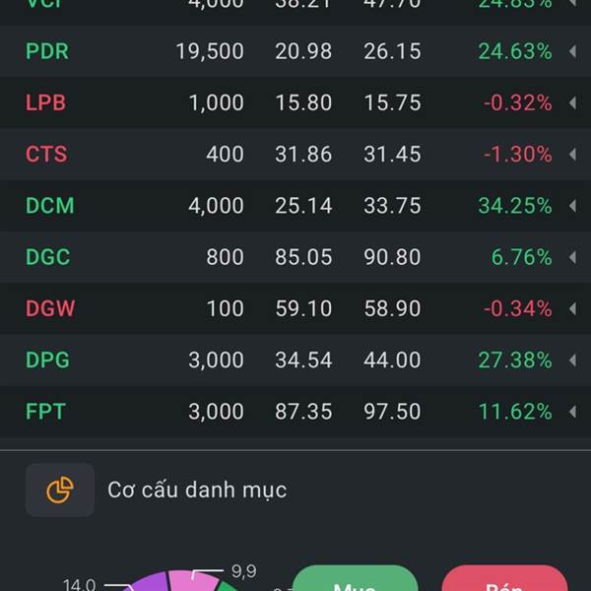Open the DCM stock symbol
Image resolution: width=591 pixels, height=591 pixels.
[x=50, y=206]
